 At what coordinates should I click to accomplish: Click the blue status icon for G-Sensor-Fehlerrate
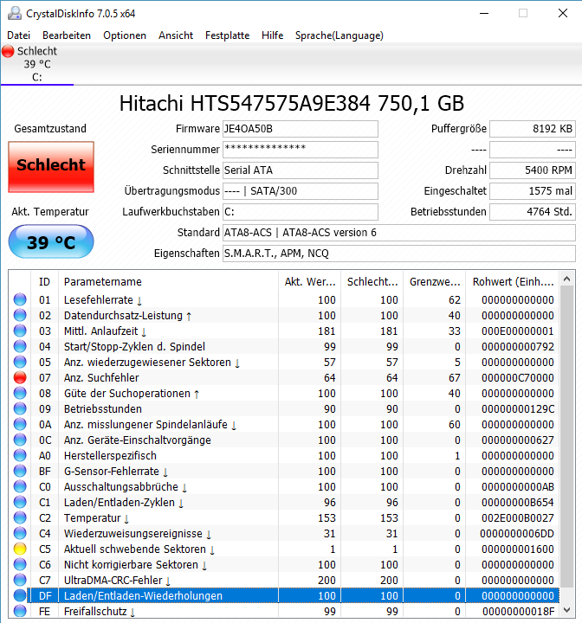[x=20, y=471]
